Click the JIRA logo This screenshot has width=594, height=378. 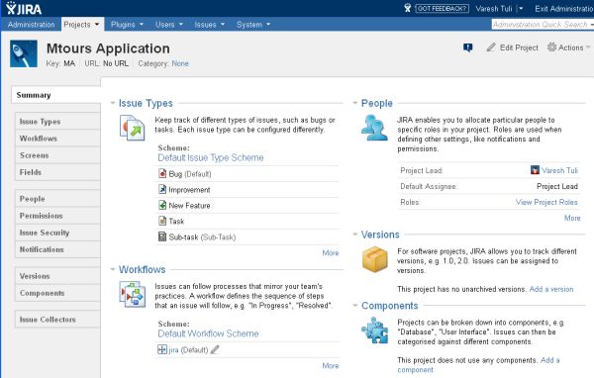24,8
